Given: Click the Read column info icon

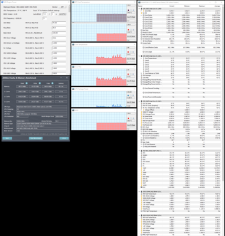Looking at the screenshot, I should [27, 83].
